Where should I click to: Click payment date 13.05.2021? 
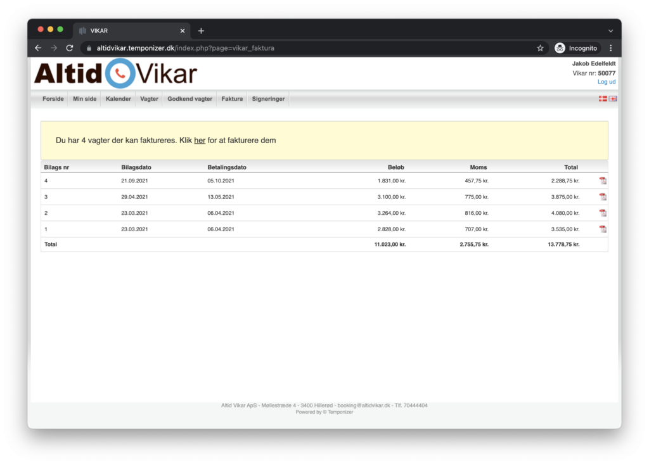click(x=221, y=197)
